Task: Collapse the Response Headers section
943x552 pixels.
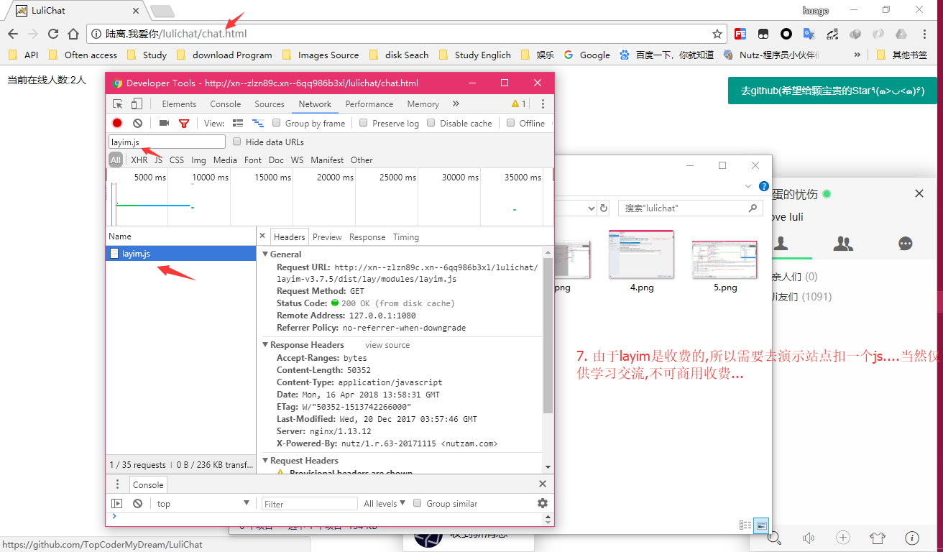Action: coord(265,345)
